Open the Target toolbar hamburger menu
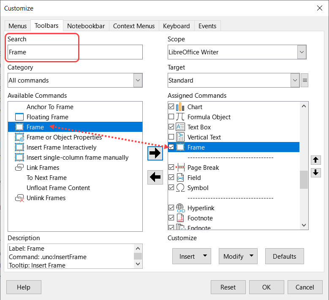 [305, 80]
